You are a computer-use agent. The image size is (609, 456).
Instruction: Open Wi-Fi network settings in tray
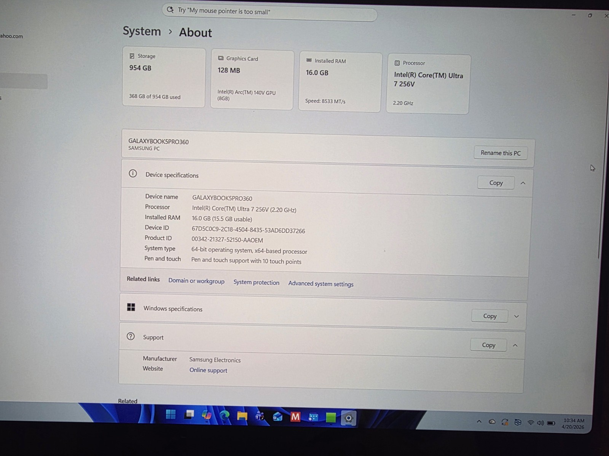click(530, 423)
